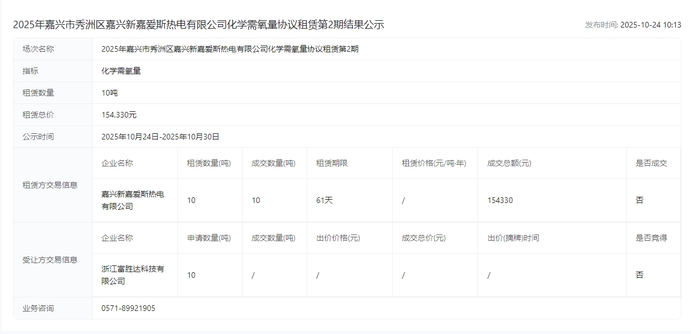
Task: Select the 公示时间 date range value
Action: pyautogui.click(x=160, y=137)
